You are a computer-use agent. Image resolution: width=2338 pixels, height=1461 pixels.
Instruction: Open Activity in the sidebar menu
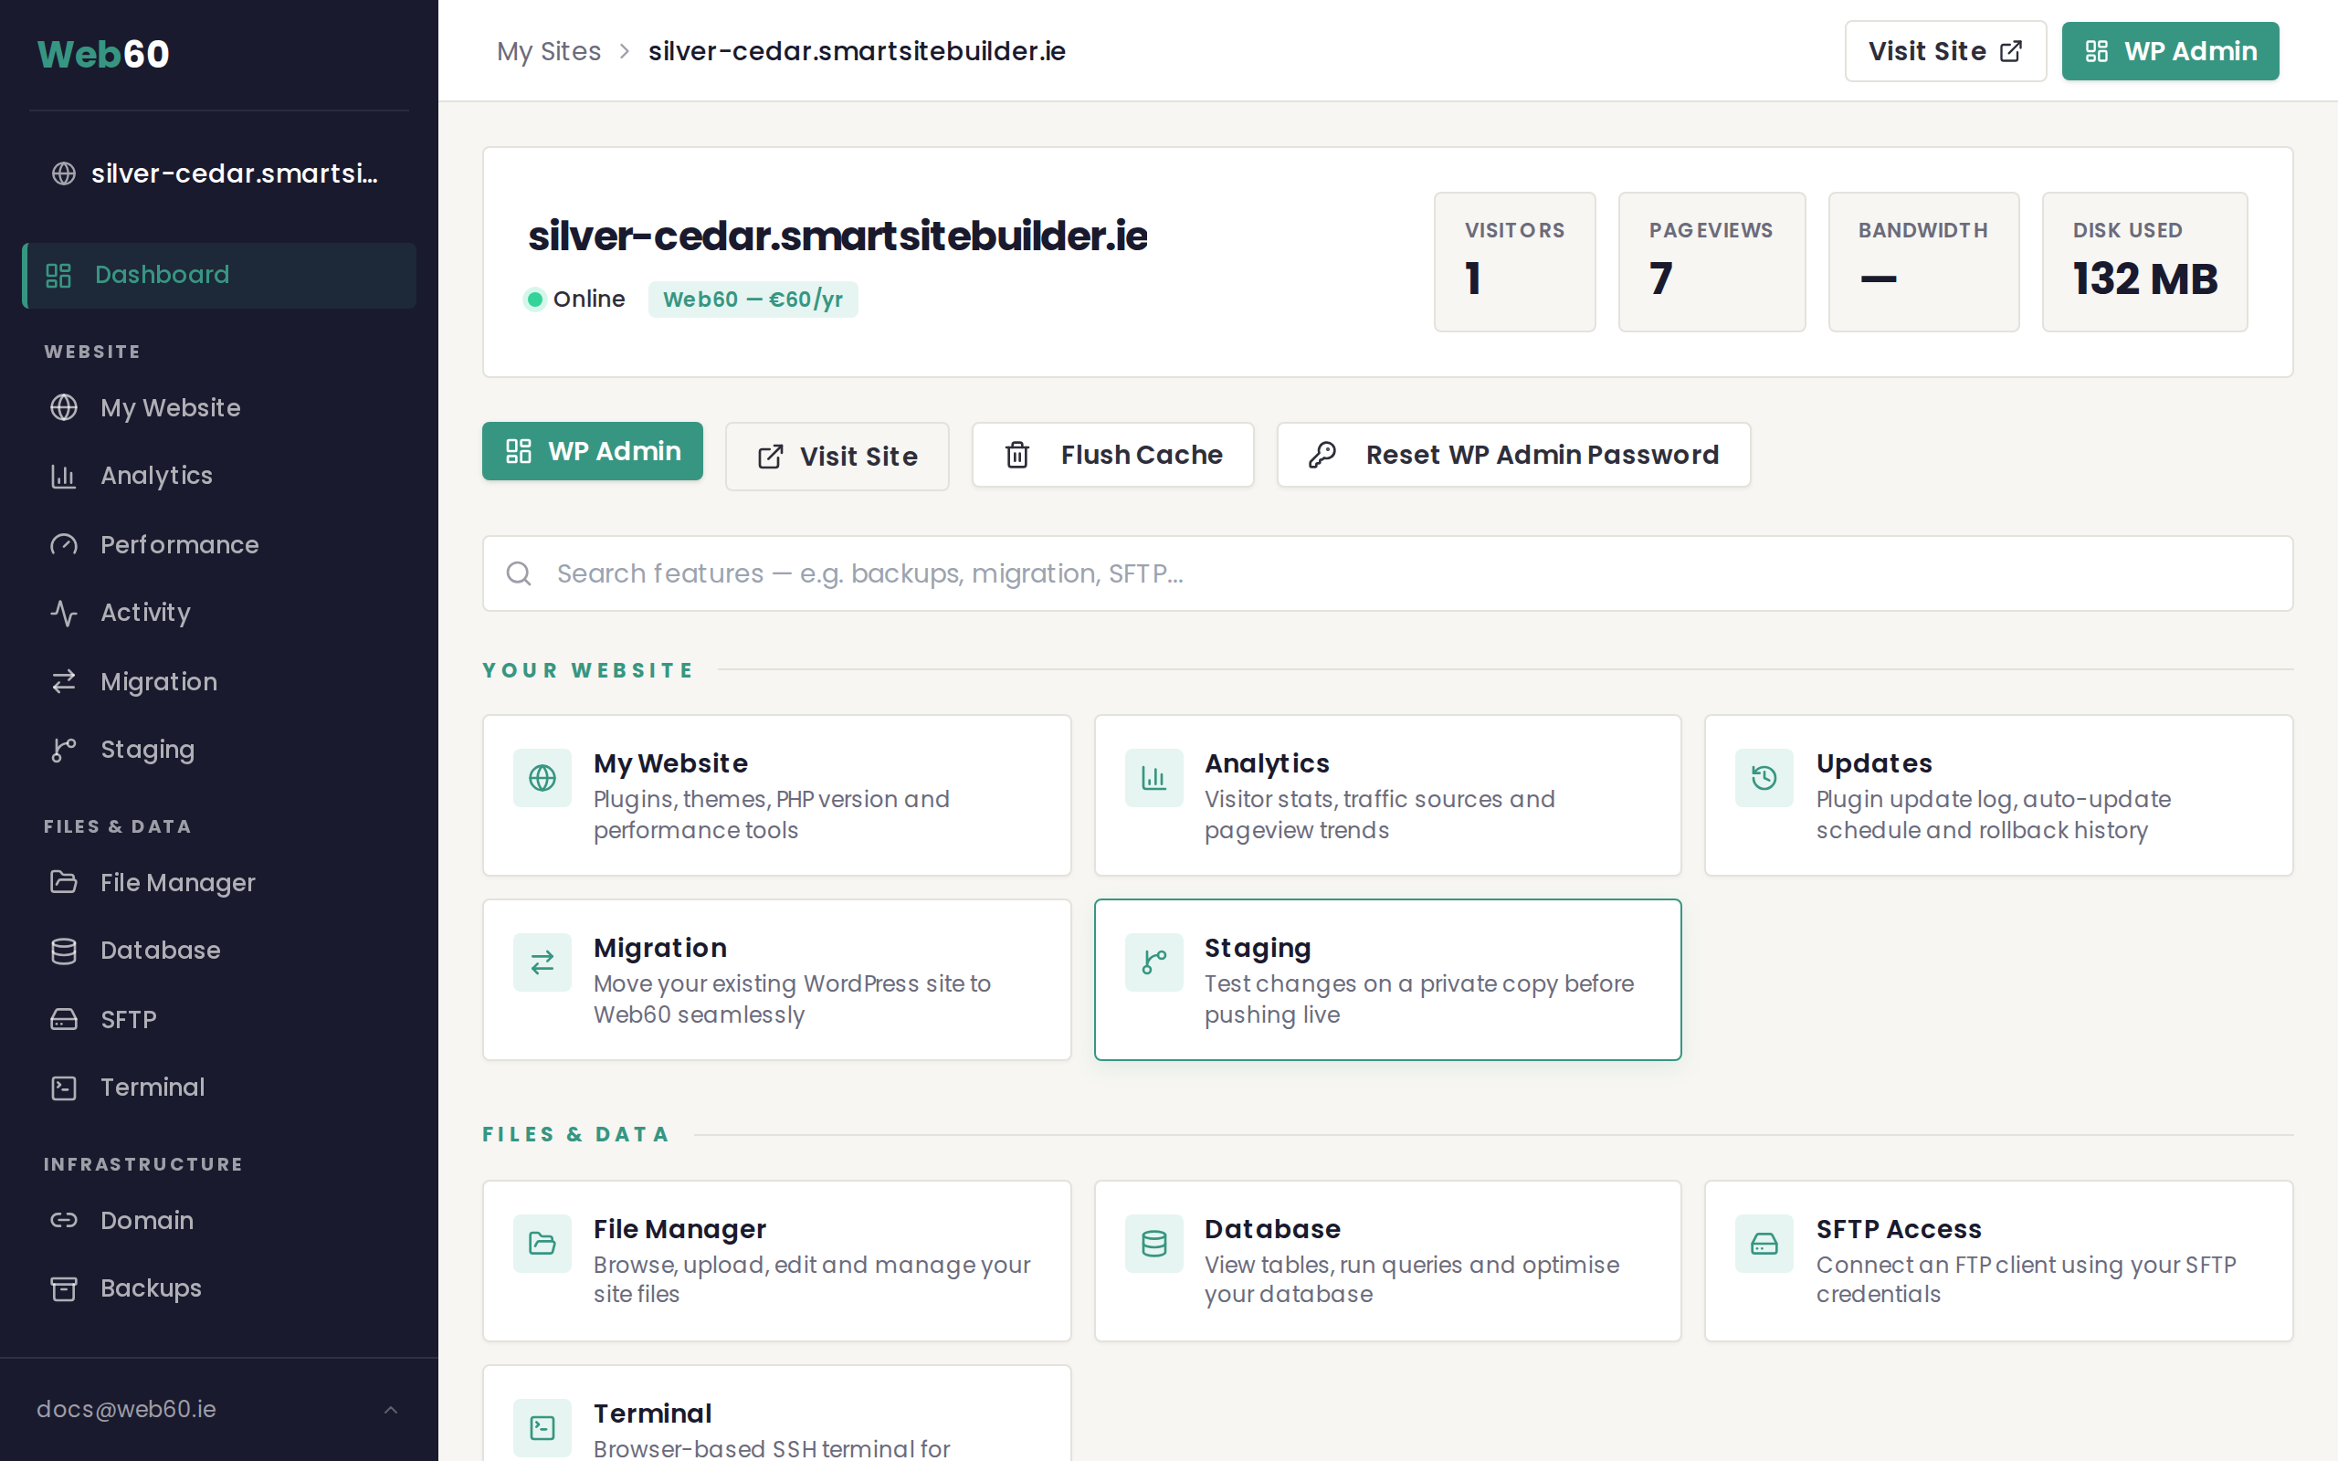pos(145,613)
